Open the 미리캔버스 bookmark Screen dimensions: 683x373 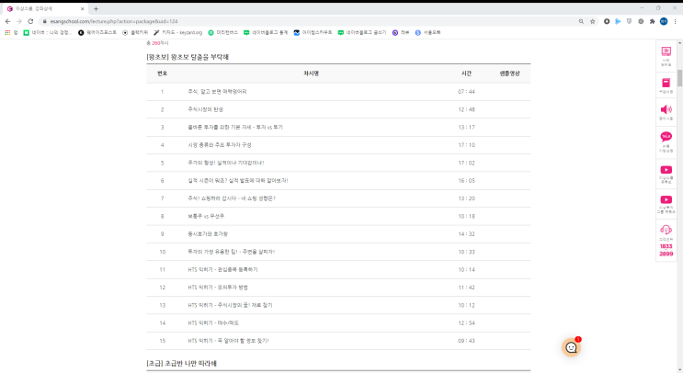(x=223, y=33)
